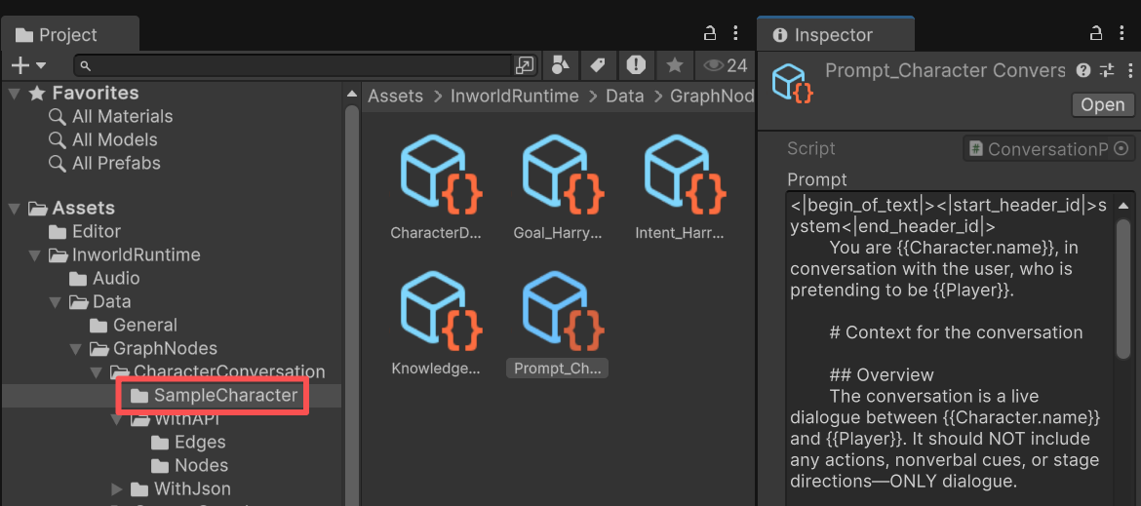1141x506 pixels.
Task: Expand the WithJson folder
Action: pos(117,488)
